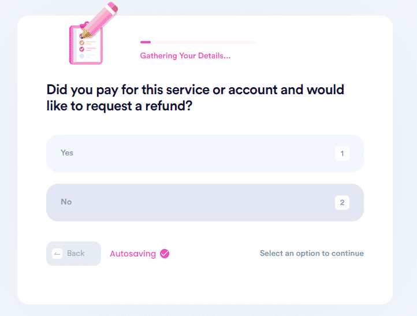This screenshot has height=316, width=417.
Task: Click the checked item on the clipboard
Action: click(81, 49)
